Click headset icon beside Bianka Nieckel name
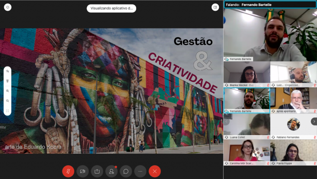The height and width of the screenshot is (179, 317). 227,85
